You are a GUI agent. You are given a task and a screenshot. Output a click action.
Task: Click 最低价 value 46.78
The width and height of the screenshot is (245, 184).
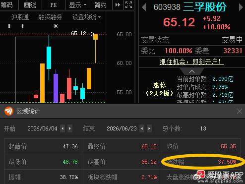pos(70,162)
